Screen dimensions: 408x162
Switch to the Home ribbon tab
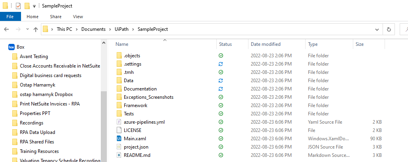(33, 17)
